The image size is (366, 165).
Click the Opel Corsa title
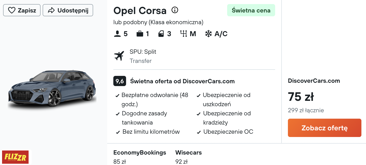[x=140, y=10]
